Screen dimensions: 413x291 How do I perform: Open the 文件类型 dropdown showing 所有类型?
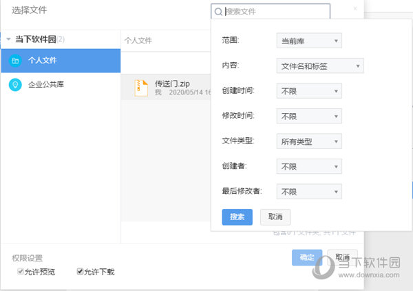point(308,141)
